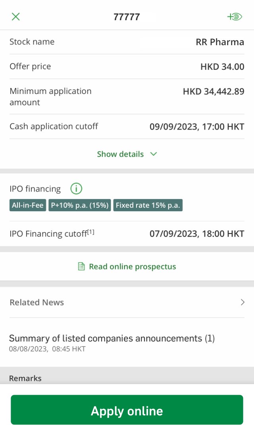Viewport: 254px width, 436px height.
Task: Expand the Show details section
Action: (x=120, y=154)
